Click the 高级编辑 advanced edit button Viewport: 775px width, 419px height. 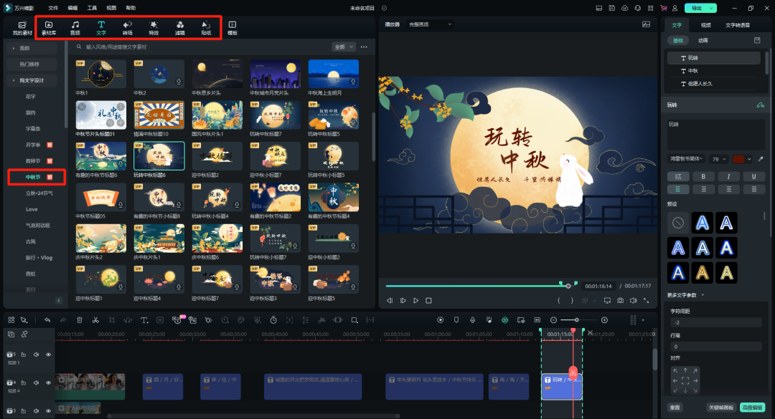pos(752,408)
